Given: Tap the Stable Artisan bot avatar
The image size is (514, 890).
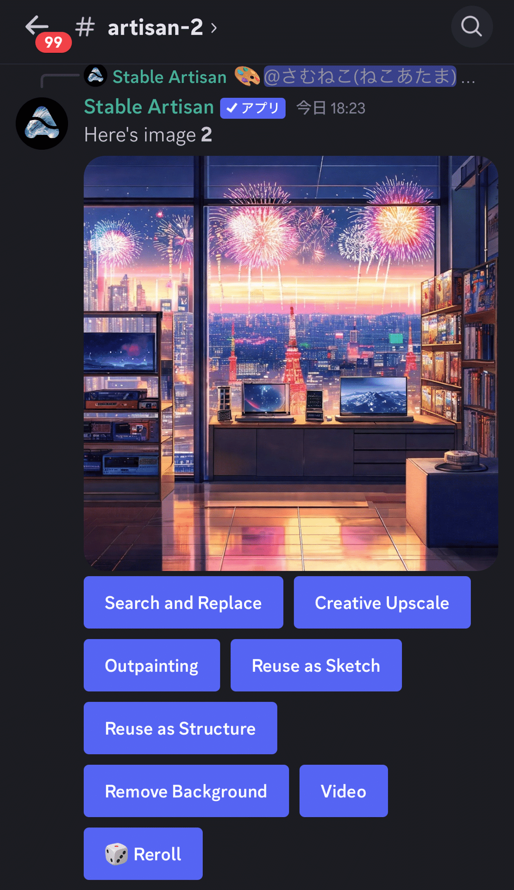Looking at the screenshot, I should click(42, 123).
